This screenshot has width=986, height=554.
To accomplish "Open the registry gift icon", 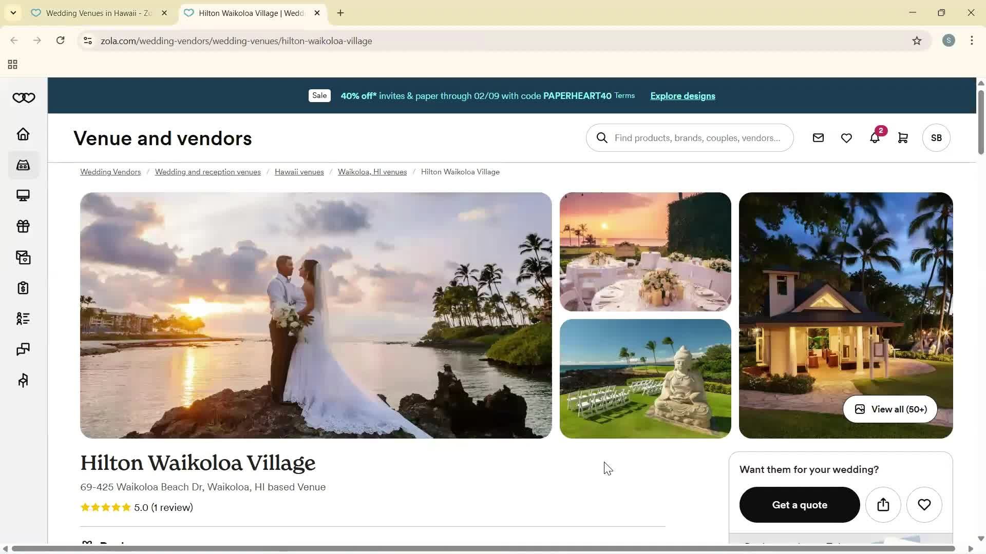I will (x=23, y=226).
